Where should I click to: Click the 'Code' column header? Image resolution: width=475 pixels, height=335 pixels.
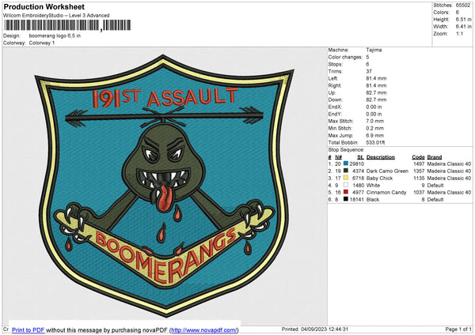coord(418,157)
